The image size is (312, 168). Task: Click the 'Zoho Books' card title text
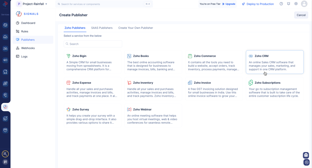point(141,56)
